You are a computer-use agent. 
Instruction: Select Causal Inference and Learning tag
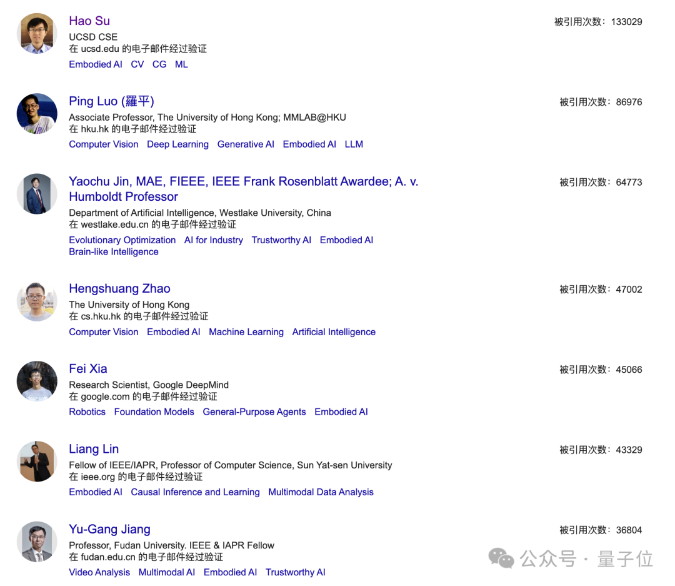tap(196, 492)
